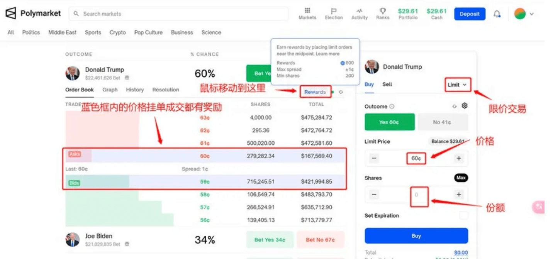The height and width of the screenshot is (264, 553).
Task: Click the Search markets field
Action: click(179, 14)
